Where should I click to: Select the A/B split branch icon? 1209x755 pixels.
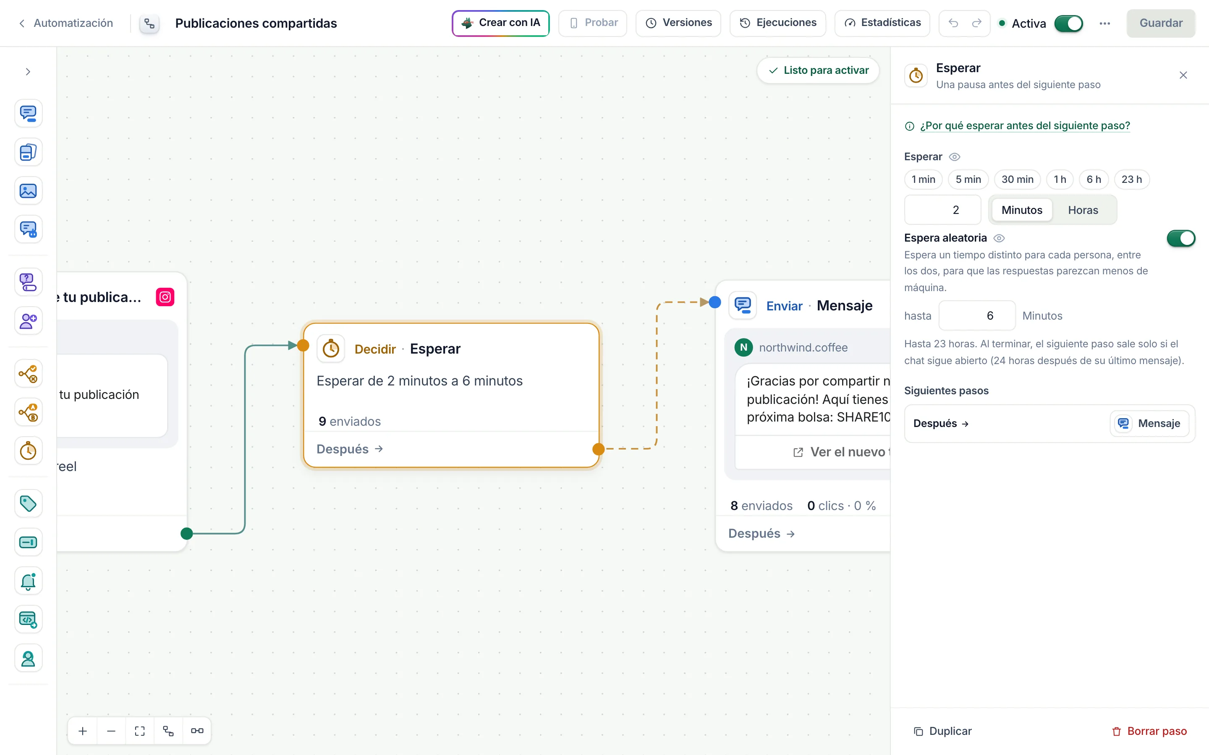pyautogui.click(x=28, y=412)
